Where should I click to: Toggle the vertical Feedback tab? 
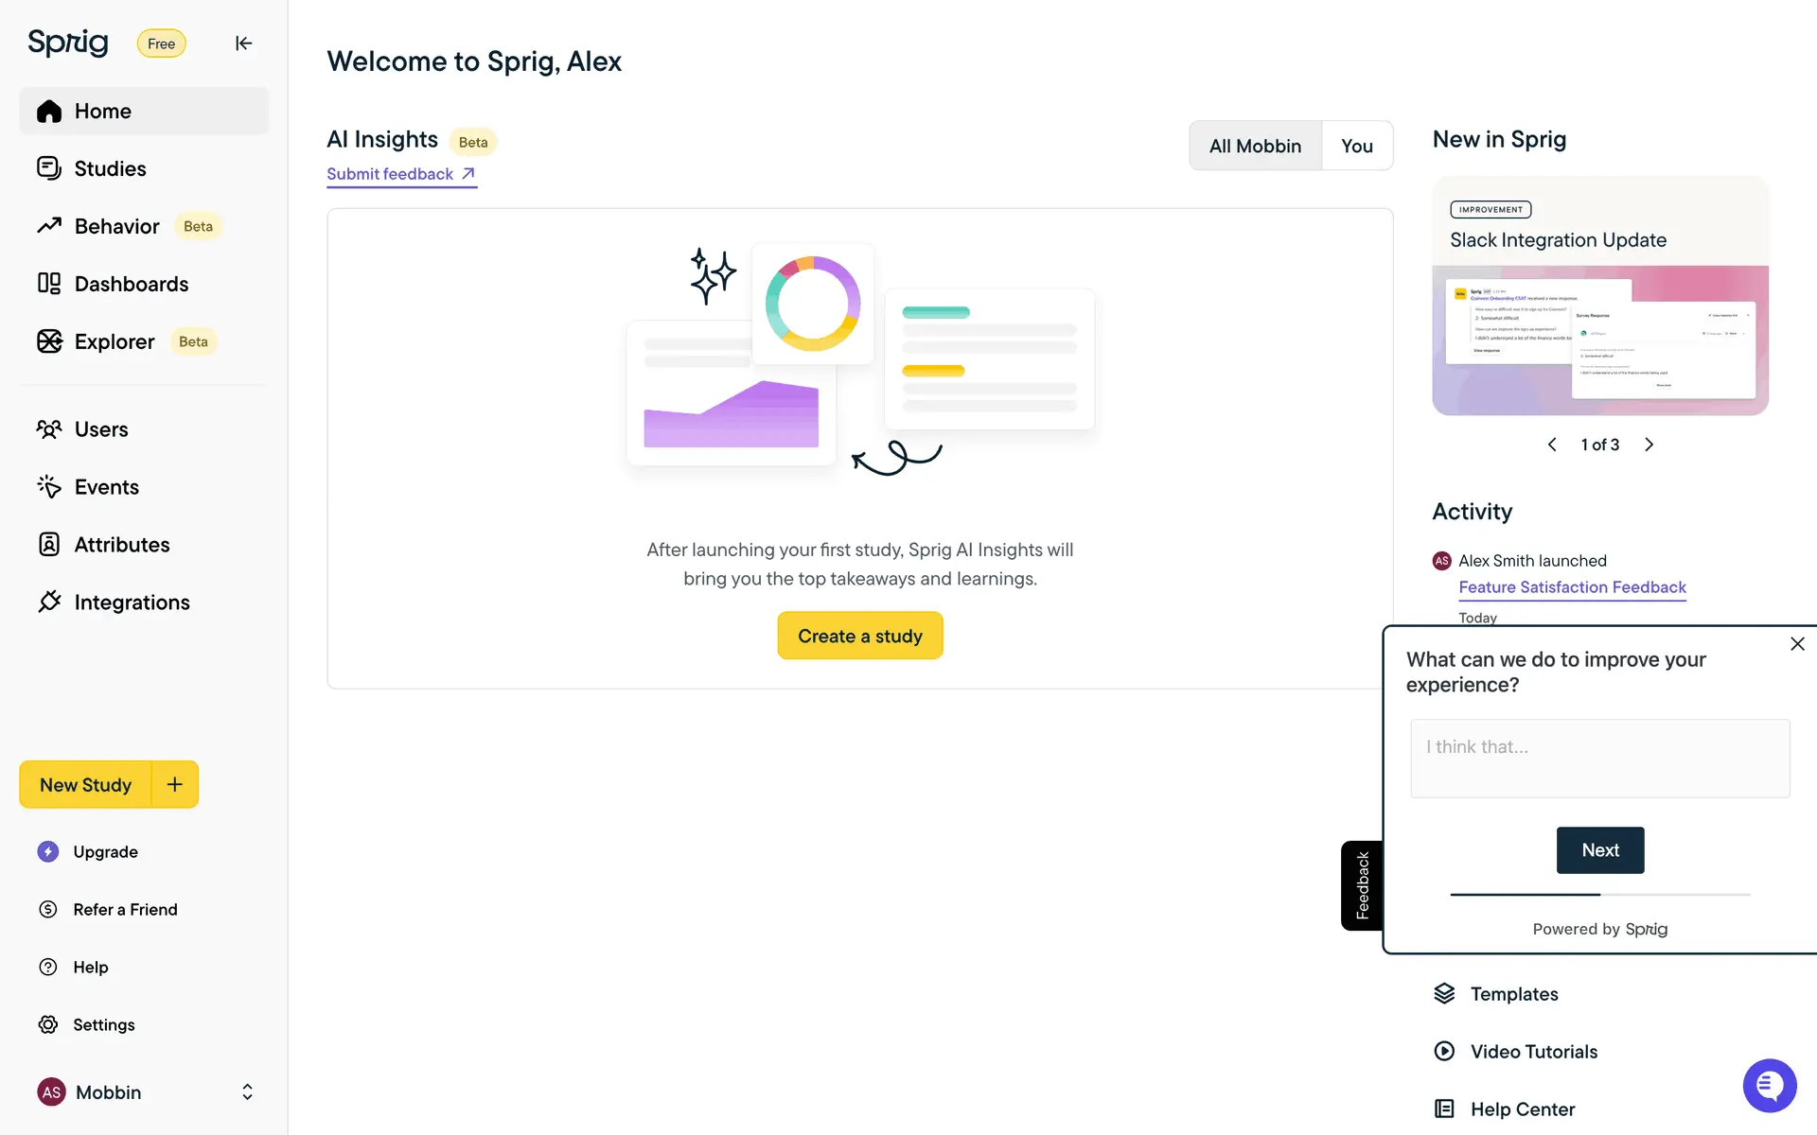[1362, 885]
